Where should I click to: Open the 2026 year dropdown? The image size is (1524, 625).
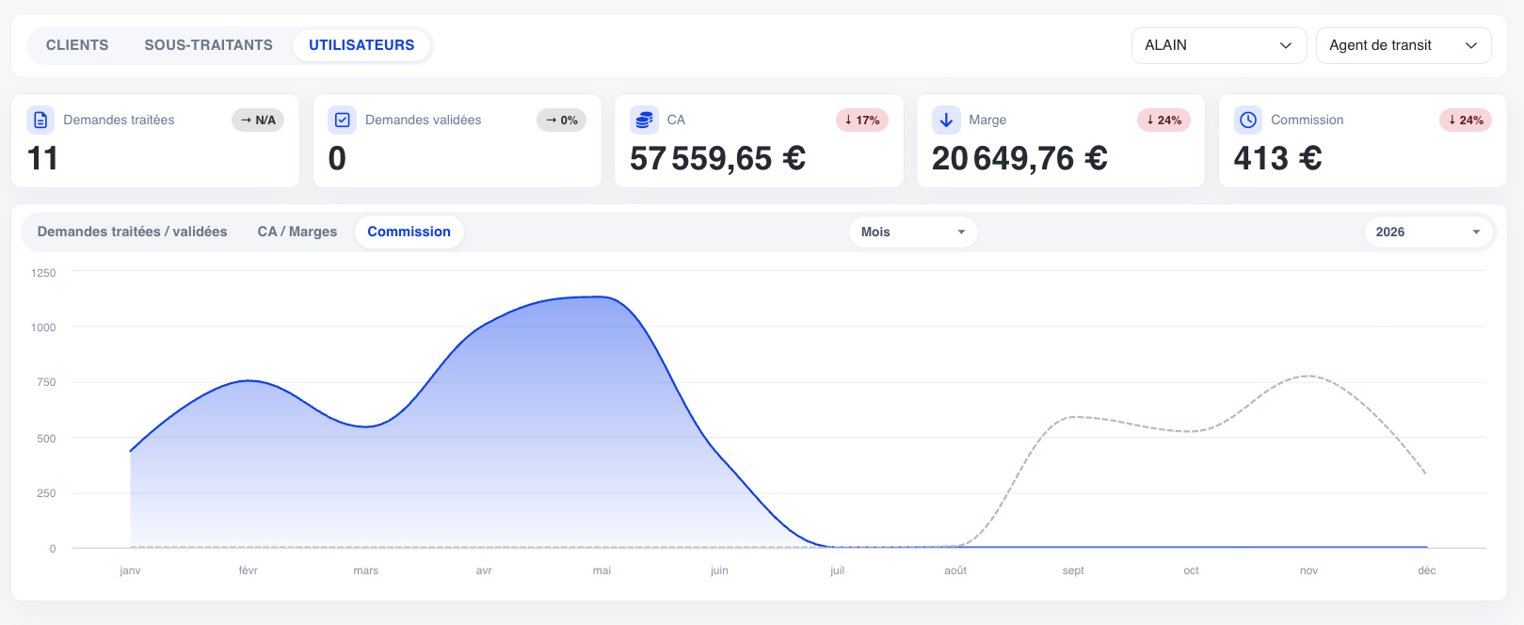click(x=1428, y=232)
